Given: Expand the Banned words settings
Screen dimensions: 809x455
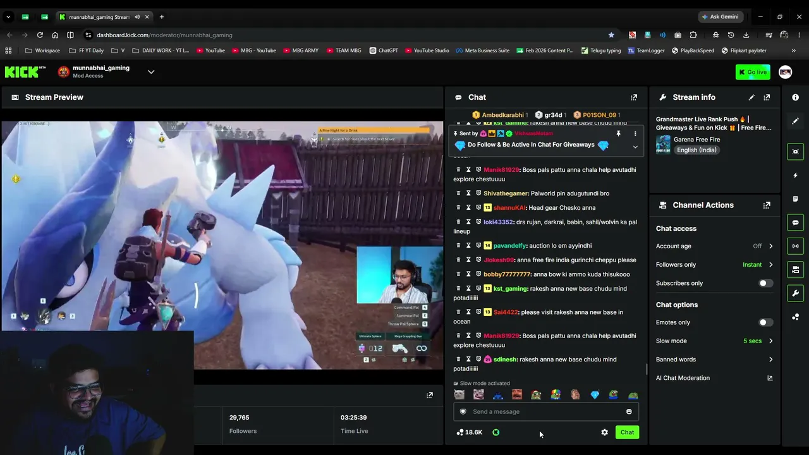Looking at the screenshot, I should [770, 360].
